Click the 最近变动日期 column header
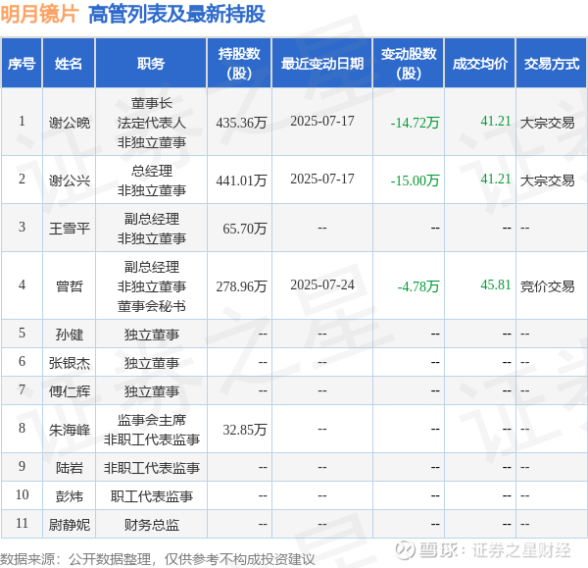The height and width of the screenshot is (568, 588). tap(322, 64)
